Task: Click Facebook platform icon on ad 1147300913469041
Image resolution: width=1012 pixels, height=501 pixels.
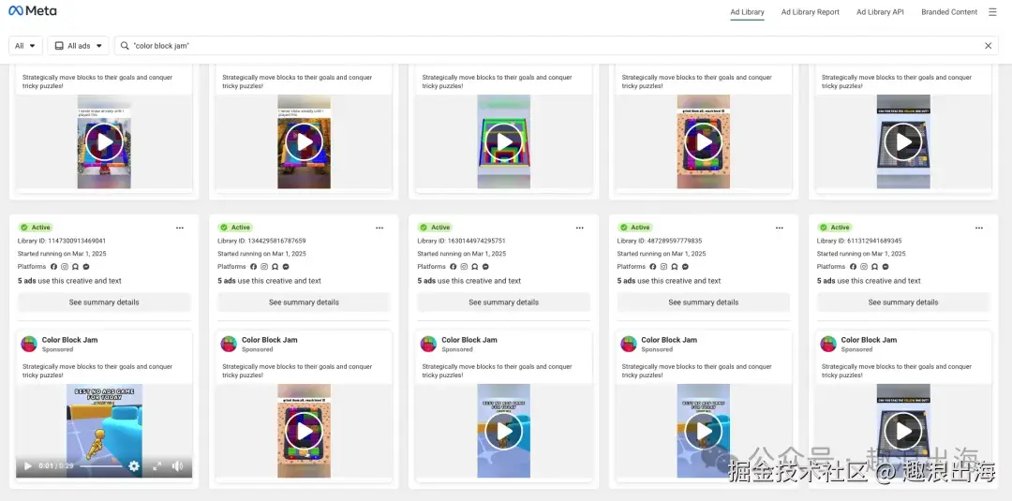Action: pos(53,266)
